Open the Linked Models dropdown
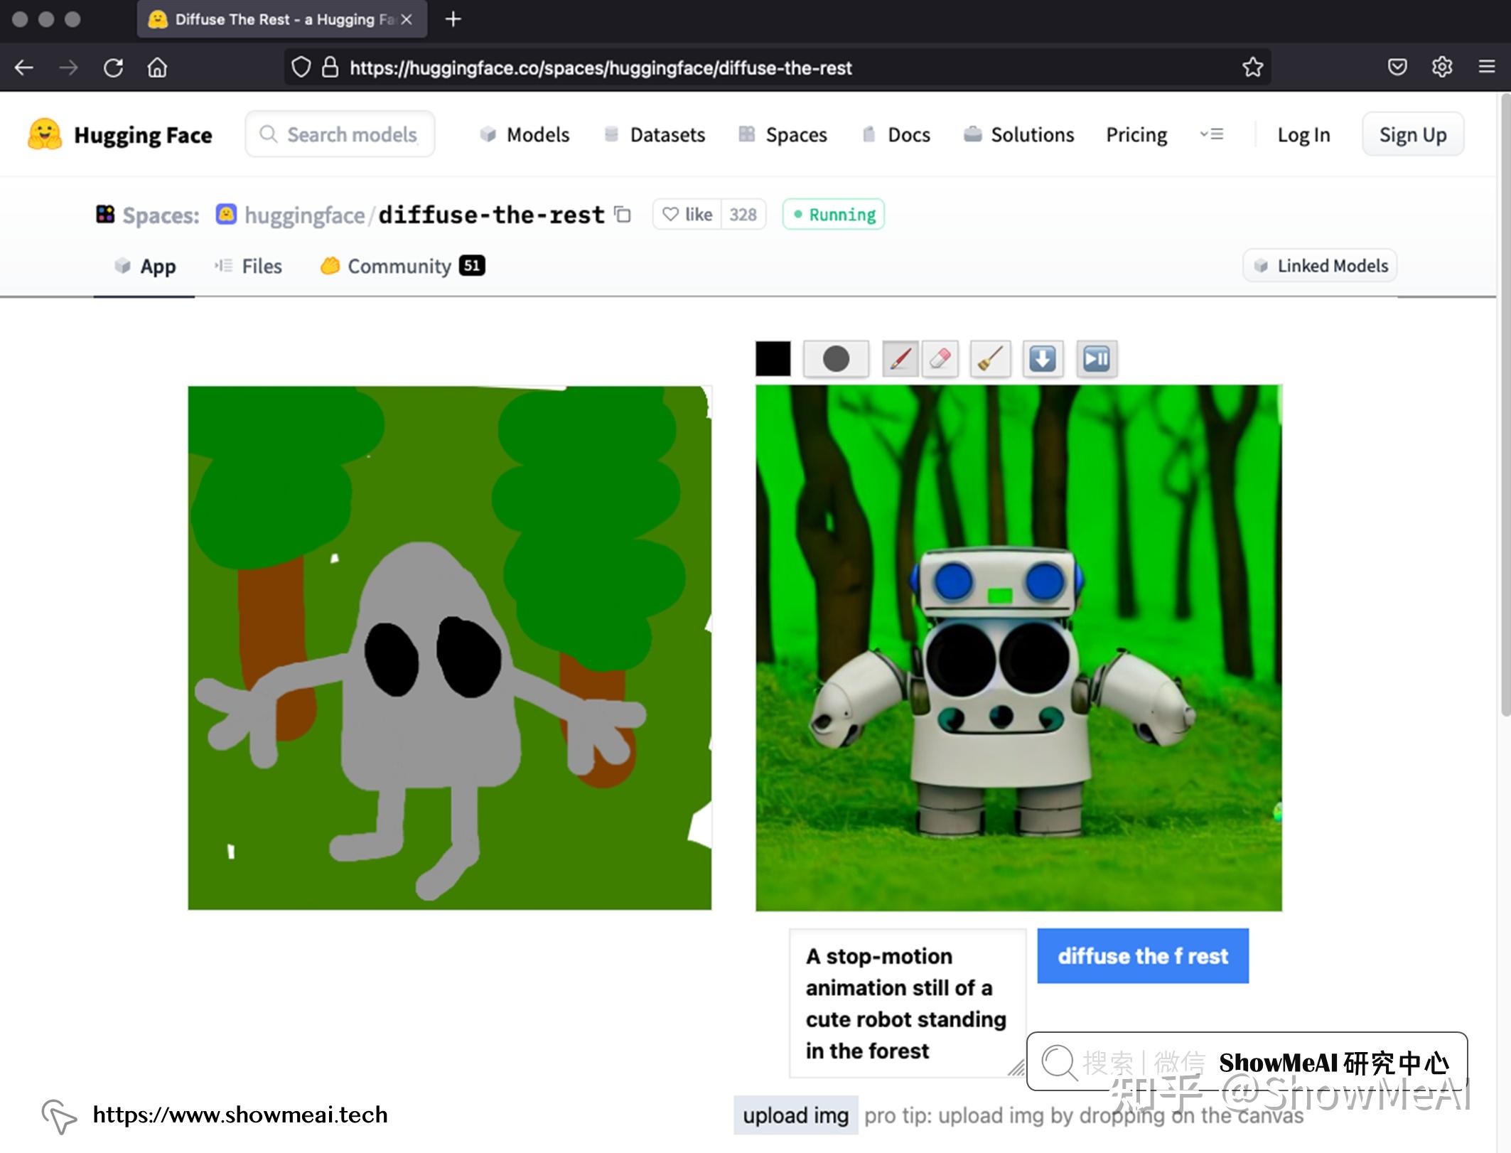This screenshot has width=1511, height=1153. click(x=1320, y=266)
